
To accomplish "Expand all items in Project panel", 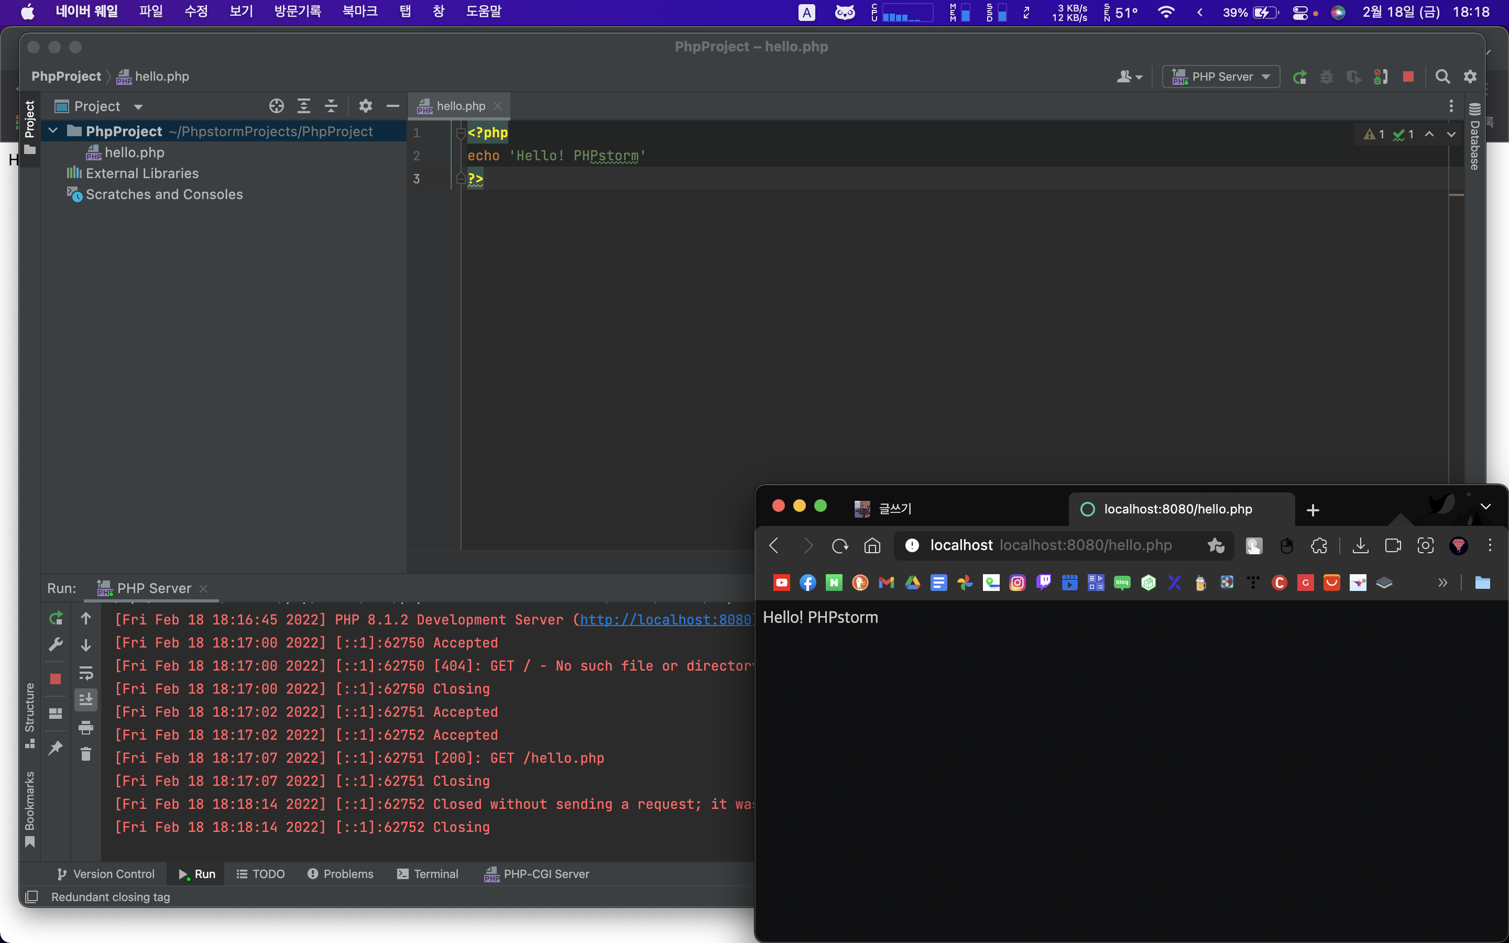I will (x=304, y=106).
